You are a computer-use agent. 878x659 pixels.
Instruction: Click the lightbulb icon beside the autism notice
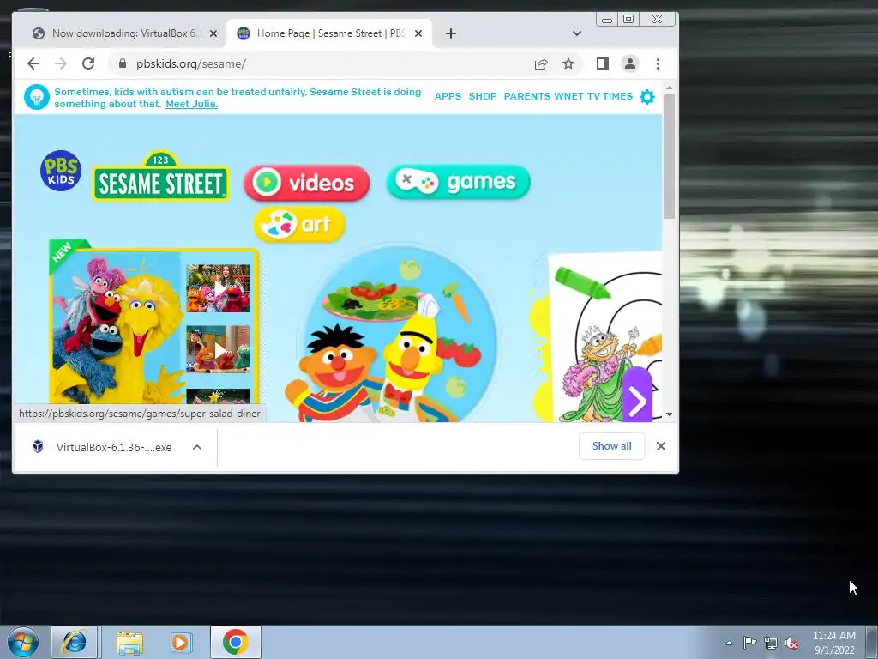pyautogui.click(x=37, y=98)
